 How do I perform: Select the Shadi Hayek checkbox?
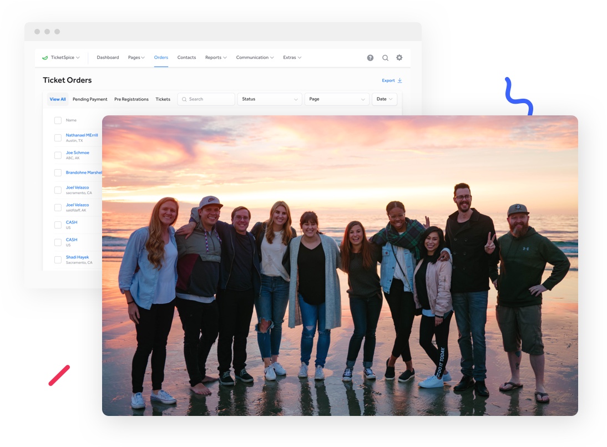click(x=58, y=259)
